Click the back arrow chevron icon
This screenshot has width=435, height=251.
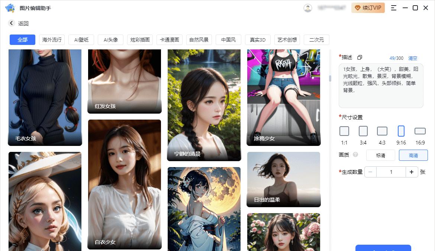[x=11, y=23]
